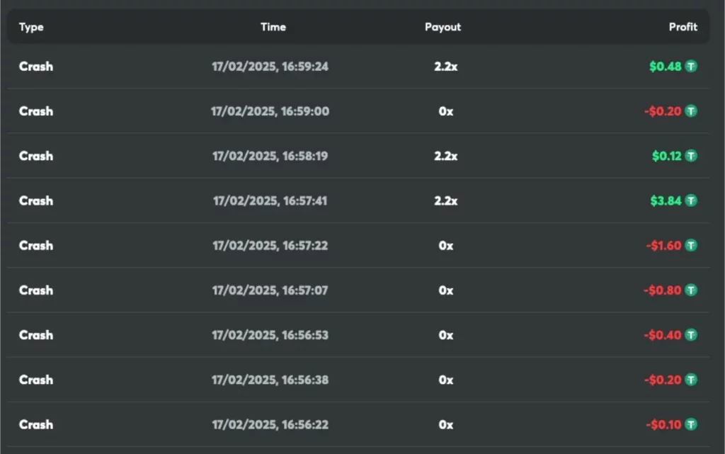The width and height of the screenshot is (725, 454).
Task: Open the Crash bet from 16:59:24
Action: coord(36,66)
